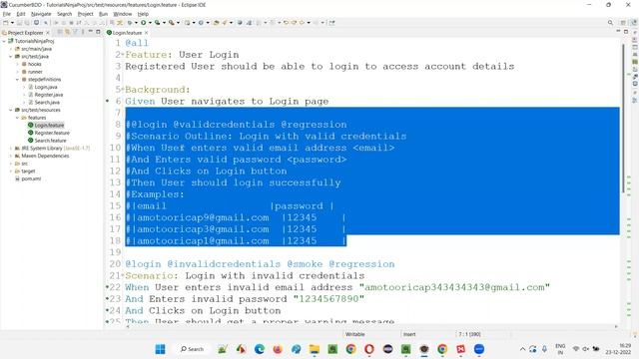Viewport: 639px width, 359px height.
Task: Open the dropdown arrow beside New icon
Action: (x=12, y=23)
